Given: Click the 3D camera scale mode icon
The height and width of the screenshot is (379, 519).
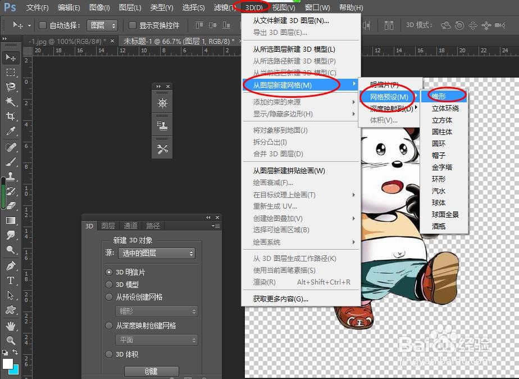Looking at the screenshot, I should [x=500, y=25].
